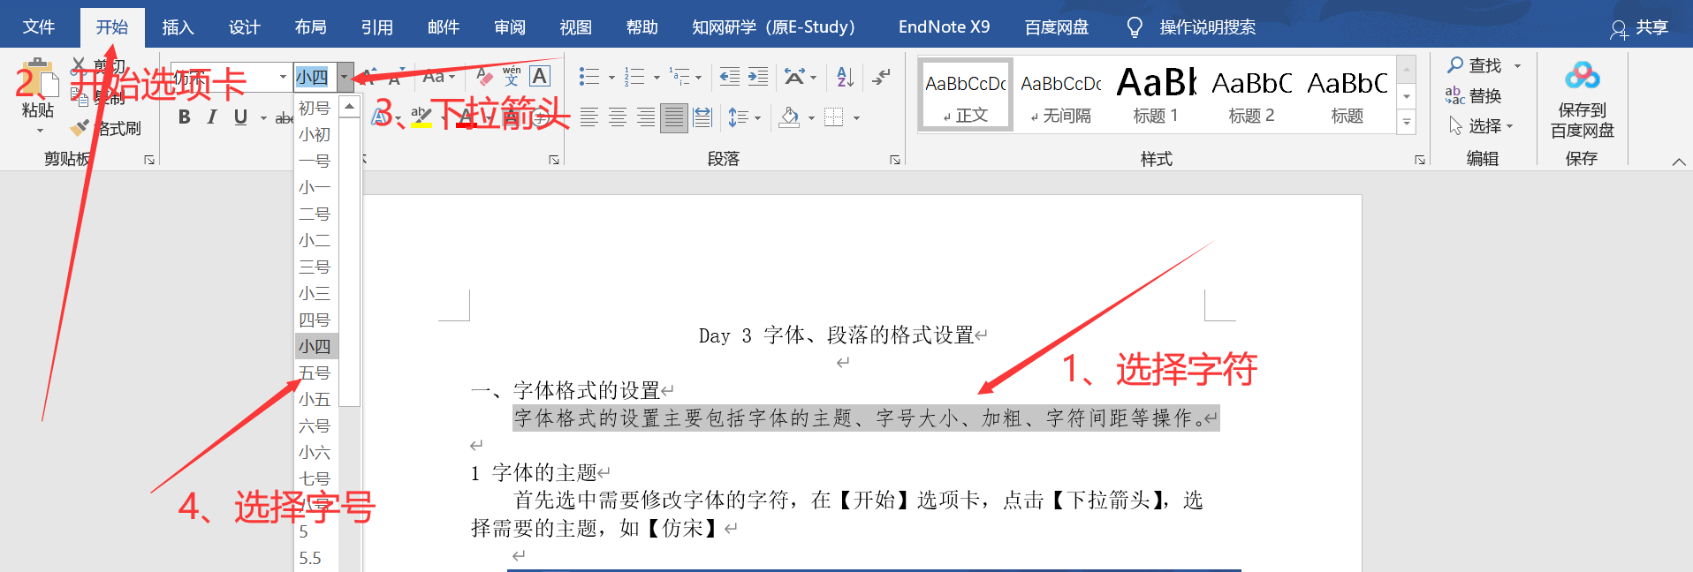The image size is (1693, 572).
Task: Open the Styles pane dialog launcher
Action: click(1420, 160)
